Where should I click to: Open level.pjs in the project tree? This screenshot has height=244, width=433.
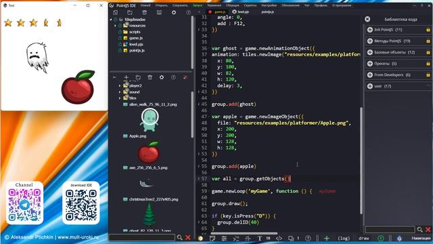point(136,44)
